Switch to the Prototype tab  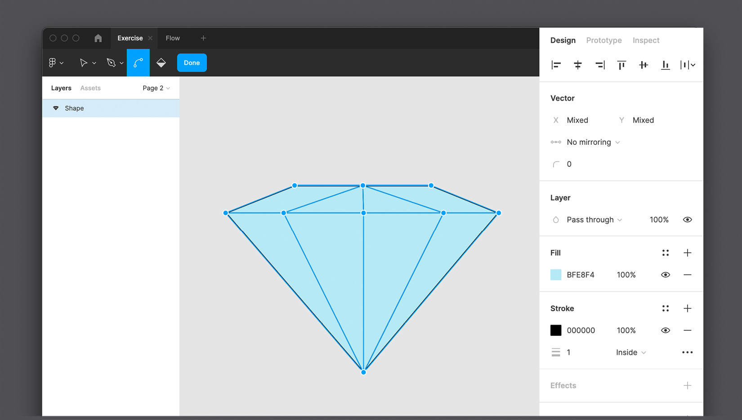(603, 40)
